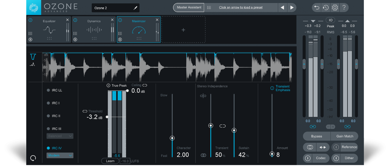Select the Dynamics module tab
390x168 pixels.
(x=94, y=30)
